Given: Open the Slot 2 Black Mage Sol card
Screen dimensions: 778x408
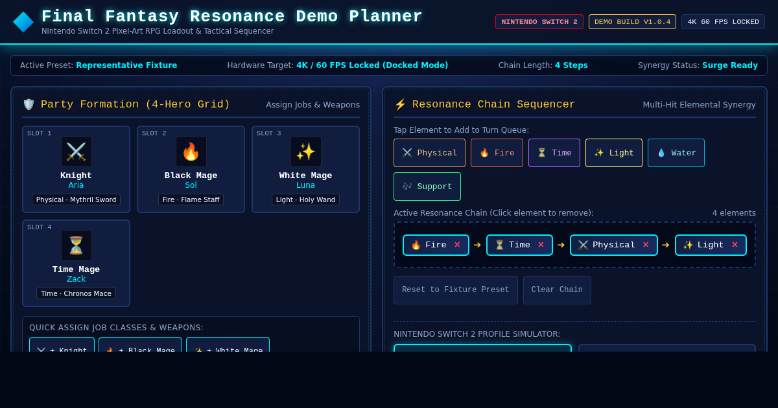Looking at the screenshot, I should pyautogui.click(x=191, y=169).
